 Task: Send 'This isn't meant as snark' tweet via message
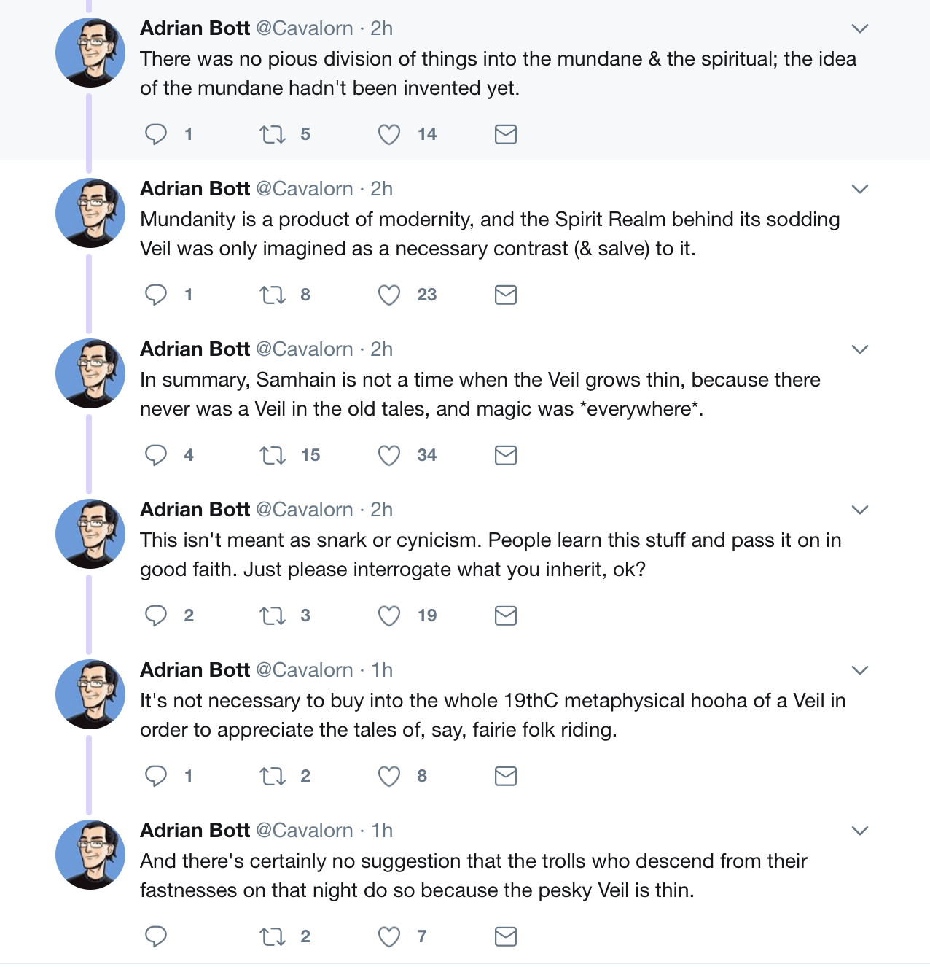click(506, 615)
